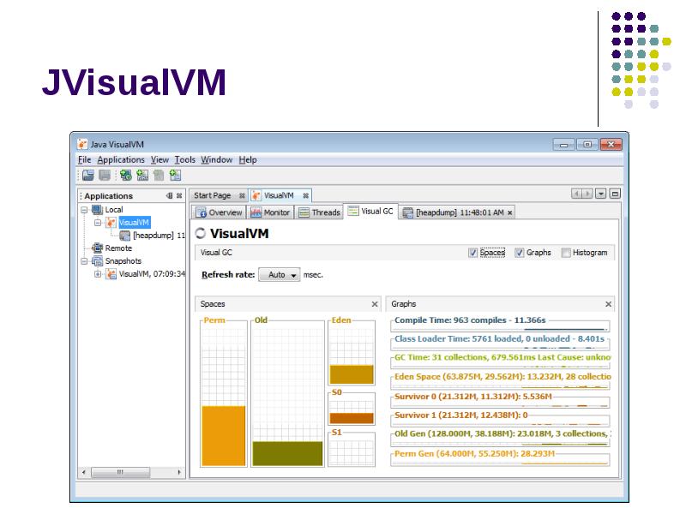The height and width of the screenshot is (514, 686).
Task: Open the Applications menu
Action: click(x=121, y=160)
